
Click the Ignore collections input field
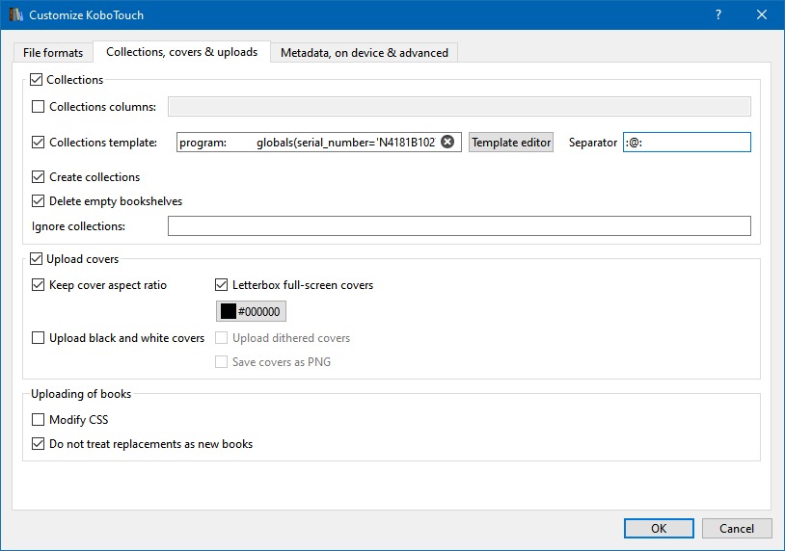click(x=459, y=226)
